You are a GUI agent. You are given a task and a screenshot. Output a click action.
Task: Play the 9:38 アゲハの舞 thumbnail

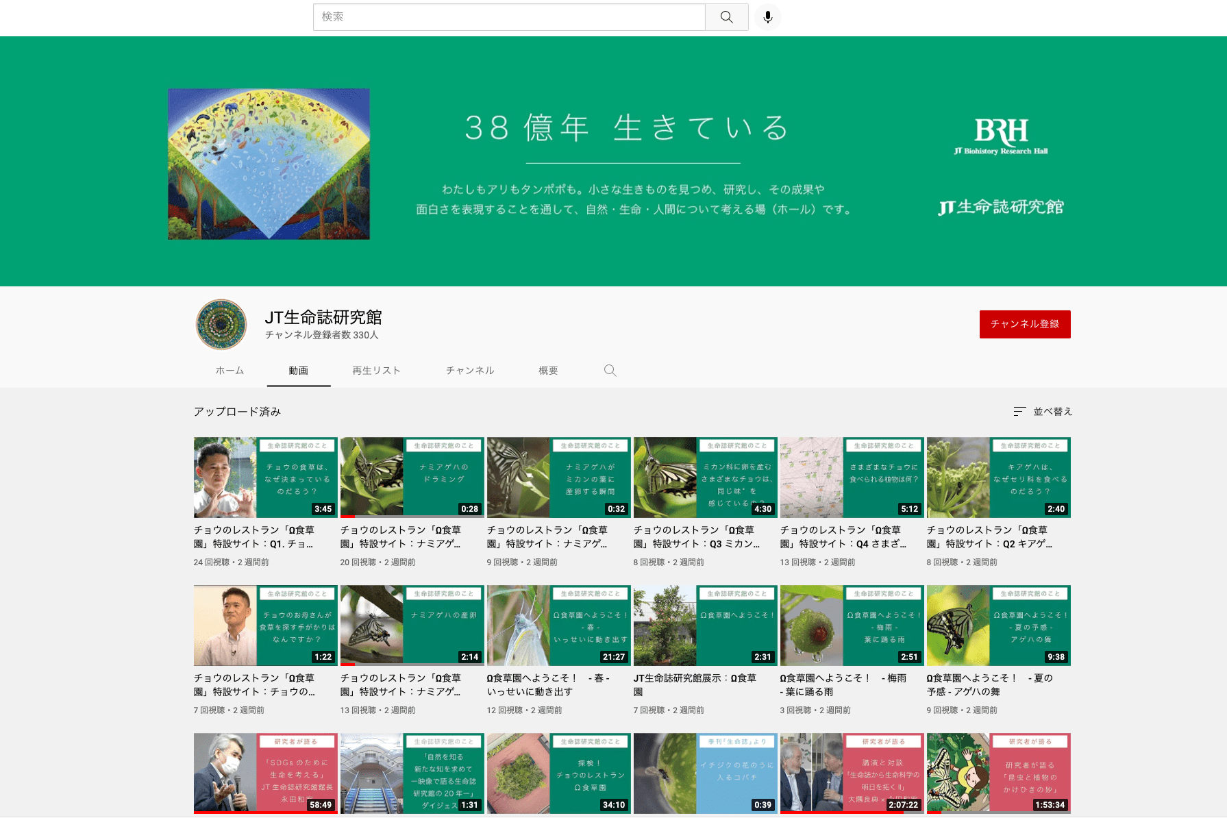click(x=998, y=625)
